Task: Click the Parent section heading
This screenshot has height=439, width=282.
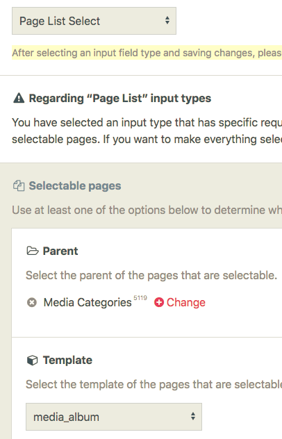Action: coord(60,251)
